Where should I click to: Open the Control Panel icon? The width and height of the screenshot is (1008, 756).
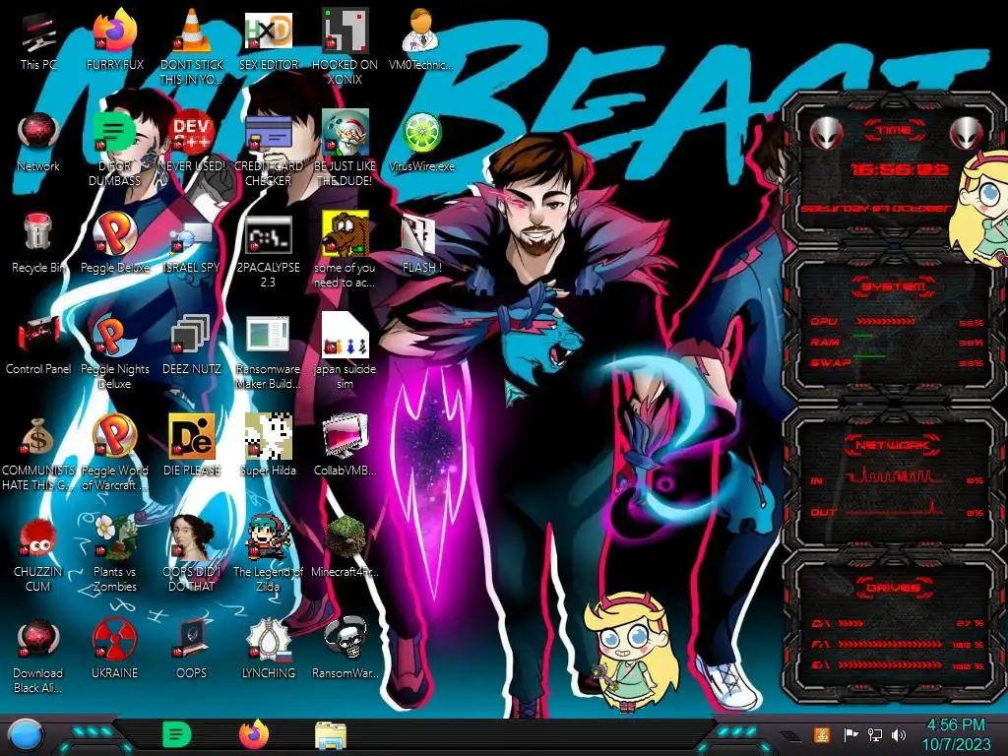point(38,335)
